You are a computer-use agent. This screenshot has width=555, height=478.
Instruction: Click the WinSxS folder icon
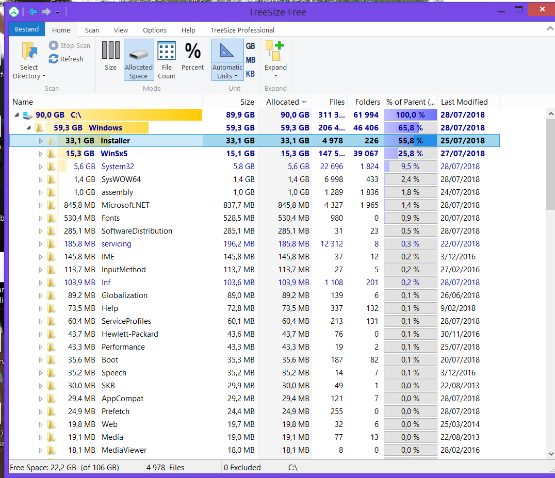click(52, 154)
